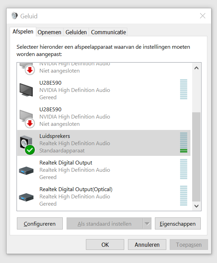Open the Als standaard instellen dropdown arrow
The image size is (217, 263).
click(x=147, y=223)
